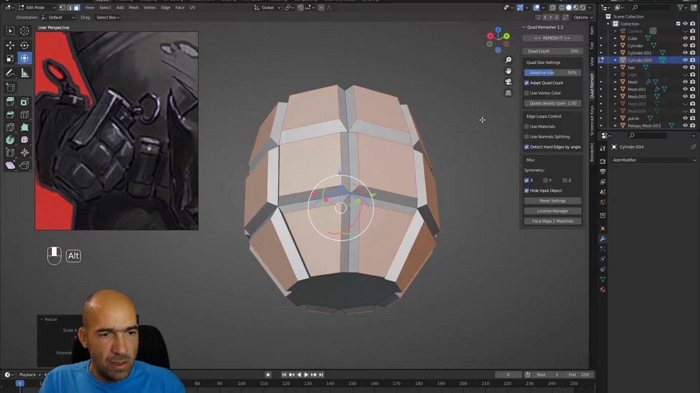Pick the Scale tool

pyautogui.click(x=10, y=58)
